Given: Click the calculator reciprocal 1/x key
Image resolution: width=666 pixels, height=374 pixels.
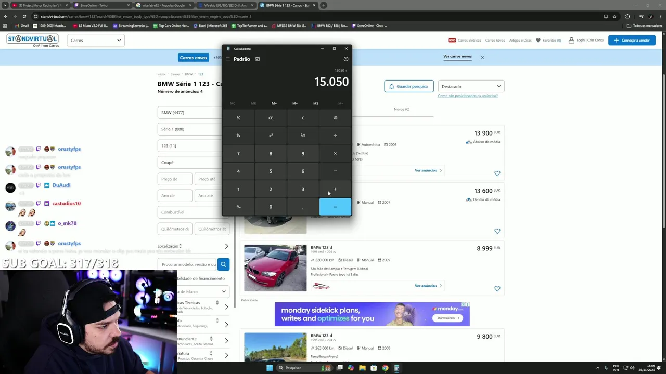Looking at the screenshot, I should (x=238, y=136).
